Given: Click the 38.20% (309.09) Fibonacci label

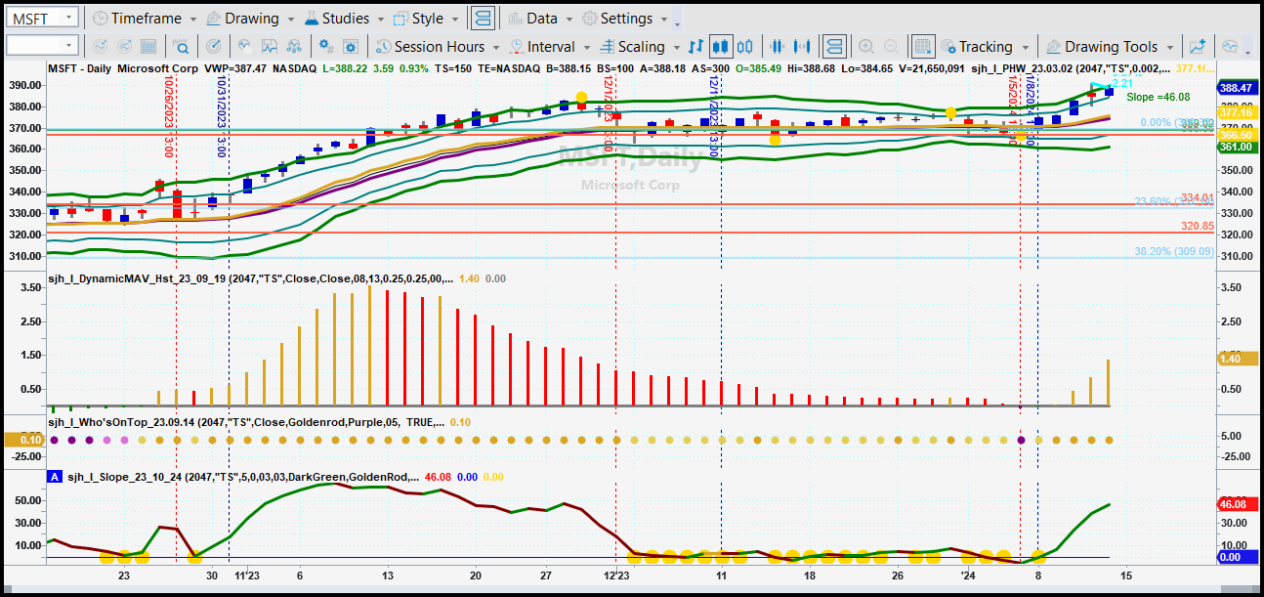Looking at the screenshot, I should (1174, 251).
